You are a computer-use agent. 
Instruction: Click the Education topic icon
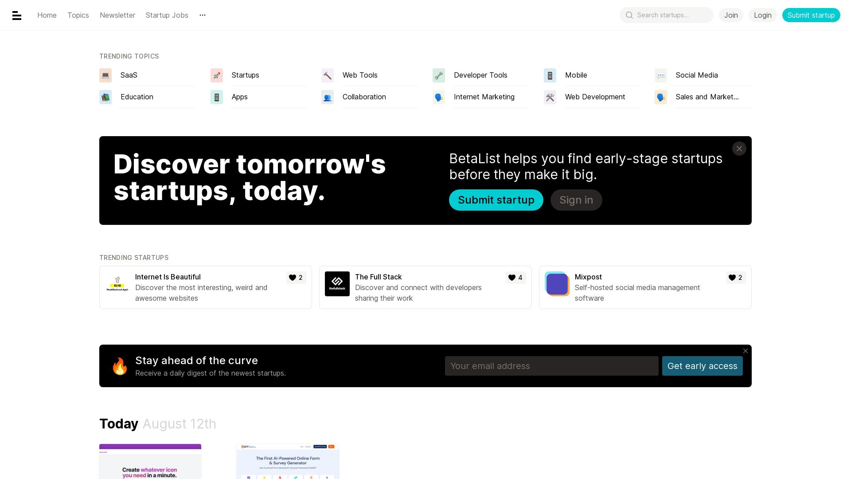tap(106, 97)
